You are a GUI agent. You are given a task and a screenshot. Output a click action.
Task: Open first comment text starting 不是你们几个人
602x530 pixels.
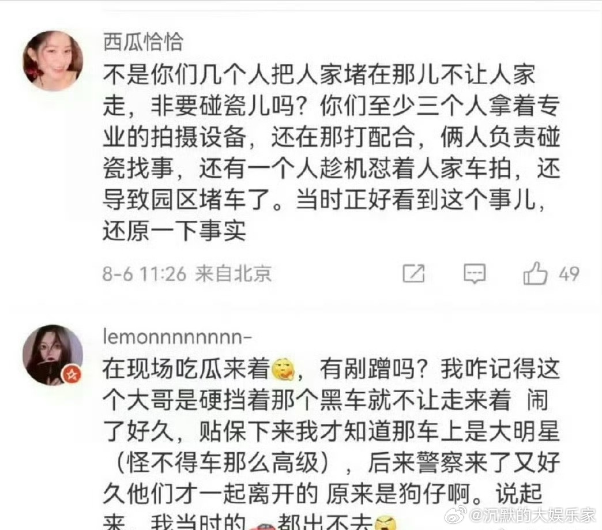pos(332,153)
